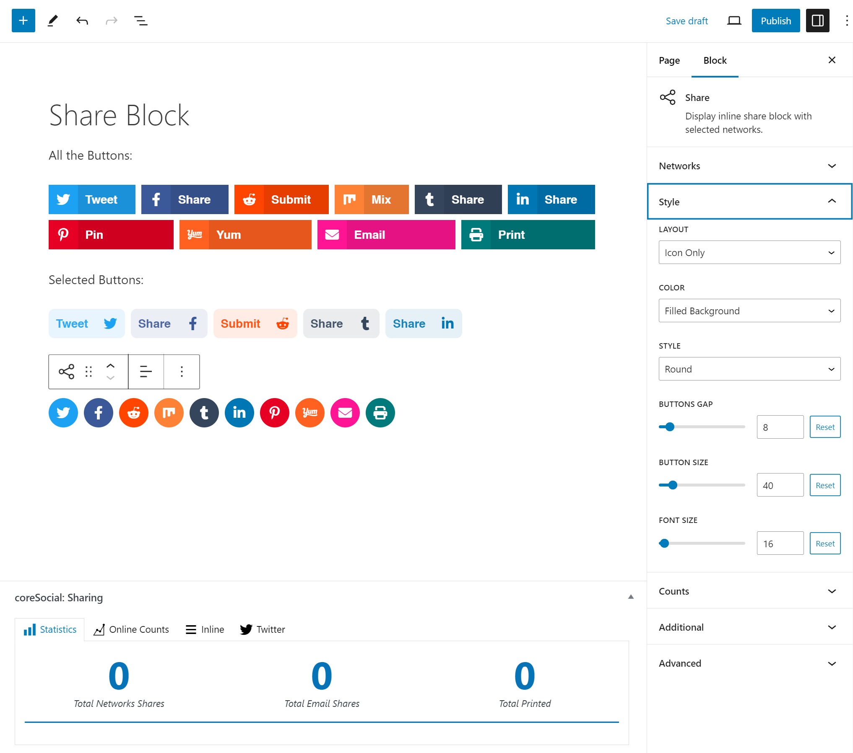Switch to the Page tab

tap(669, 60)
